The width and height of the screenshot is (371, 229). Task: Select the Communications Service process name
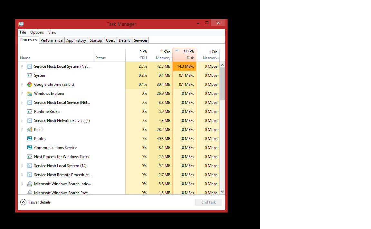click(x=55, y=147)
